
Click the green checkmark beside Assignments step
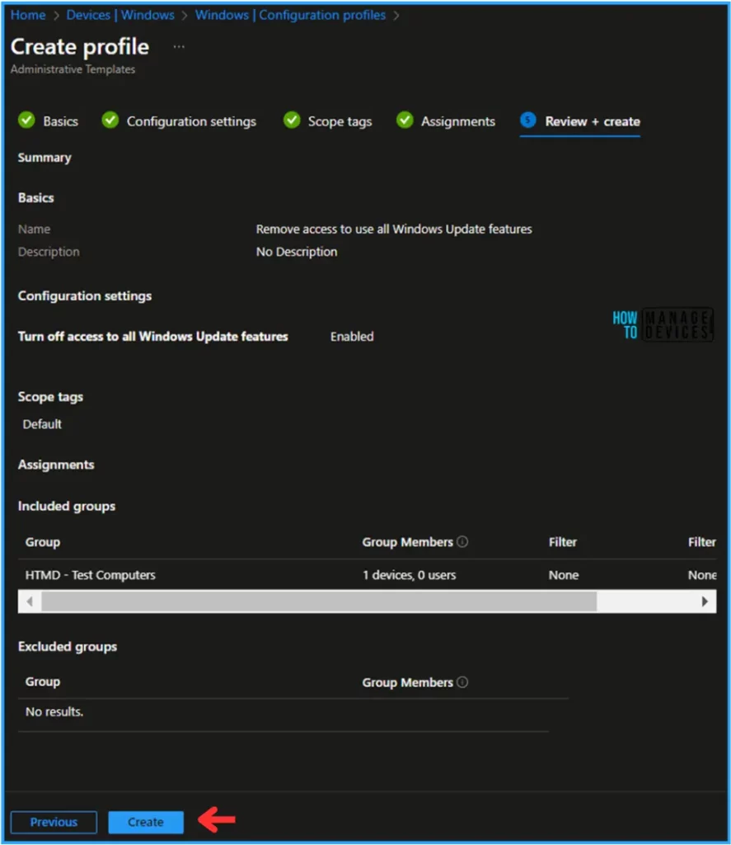[x=405, y=120]
